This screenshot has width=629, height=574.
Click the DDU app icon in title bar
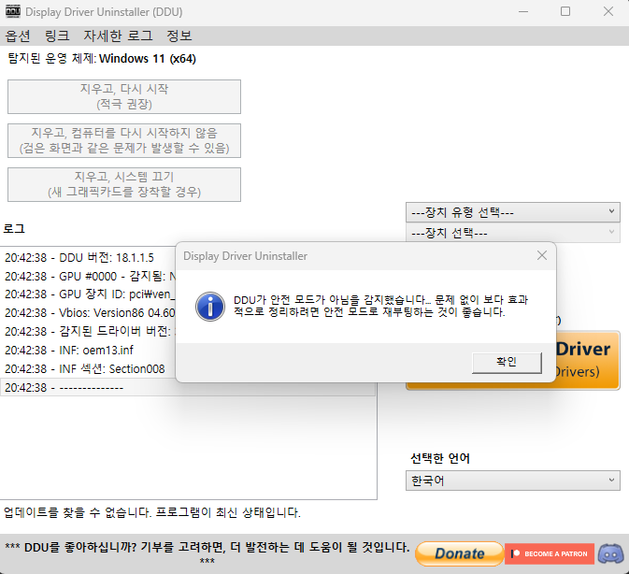tap(13, 11)
